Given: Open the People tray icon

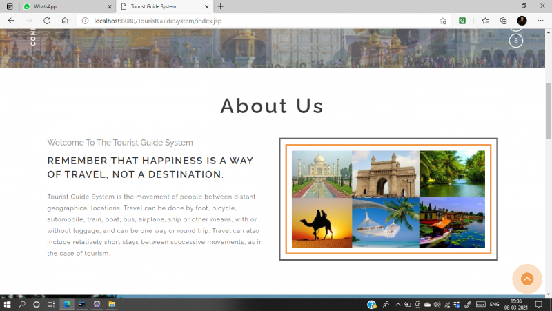Looking at the screenshot, I should click(386, 304).
